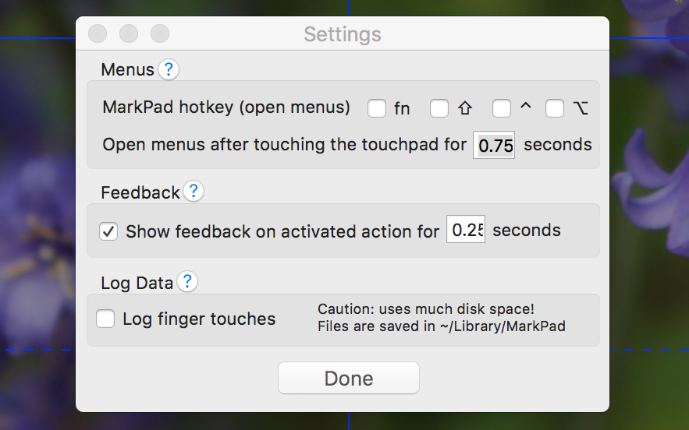
Task: Zoom the Settings window
Action: 160,34
